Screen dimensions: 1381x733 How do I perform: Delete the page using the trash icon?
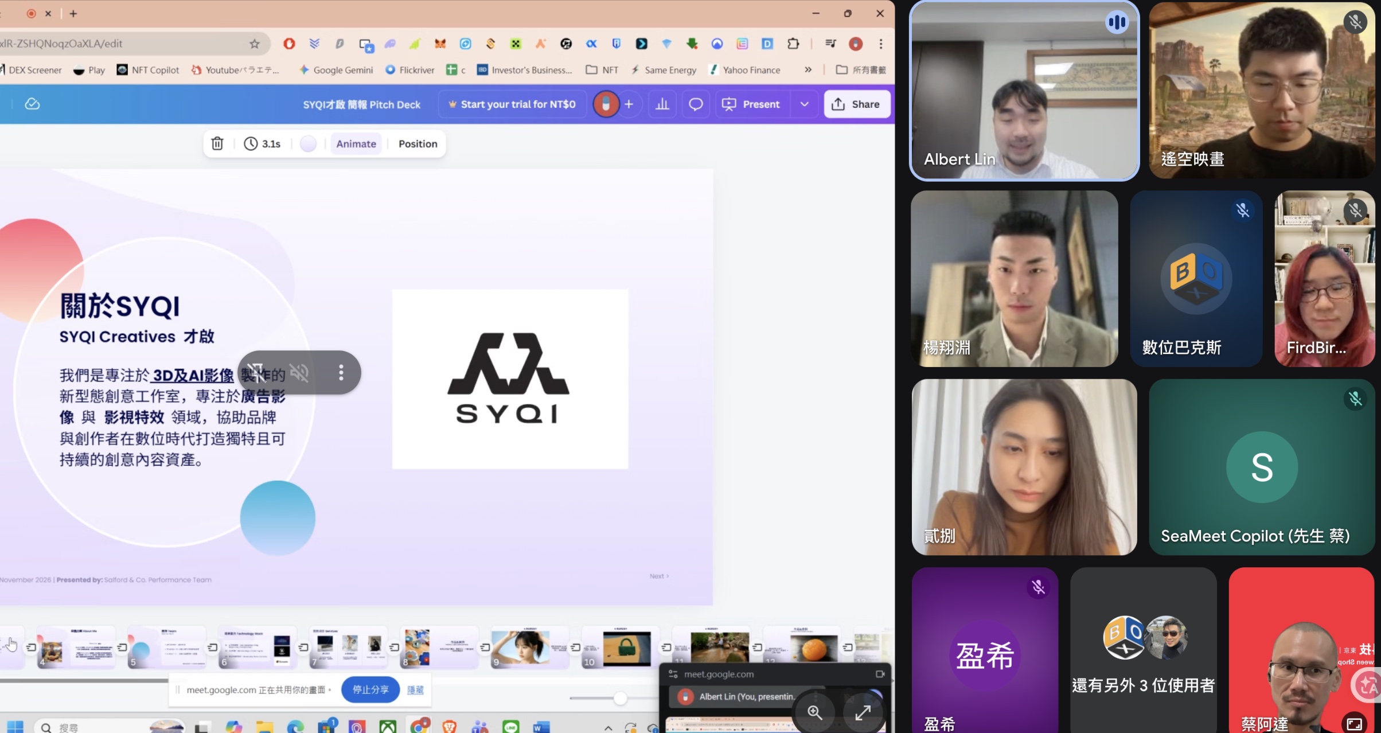(x=217, y=143)
